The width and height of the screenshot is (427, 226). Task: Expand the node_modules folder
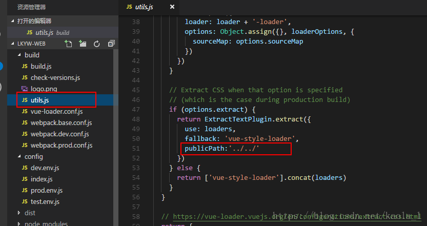coord(19,224)
